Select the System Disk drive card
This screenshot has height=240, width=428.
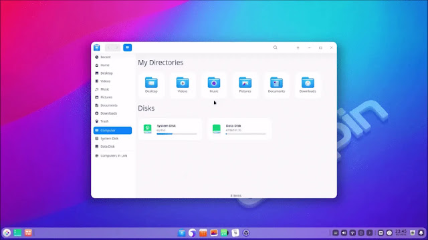tap(171, 129)
